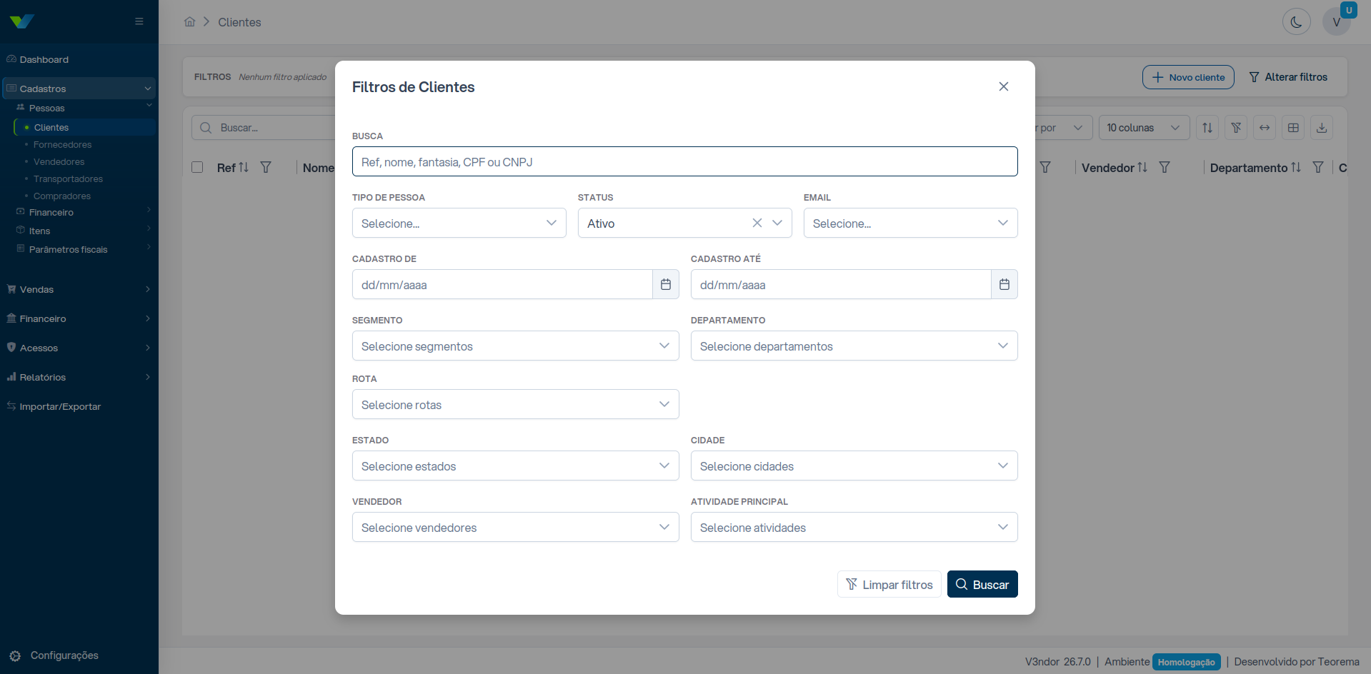The width and height of the screenshot is (1371, 674).
Task: Open the Estado selection dropdown
Action: tap(515, 466)
